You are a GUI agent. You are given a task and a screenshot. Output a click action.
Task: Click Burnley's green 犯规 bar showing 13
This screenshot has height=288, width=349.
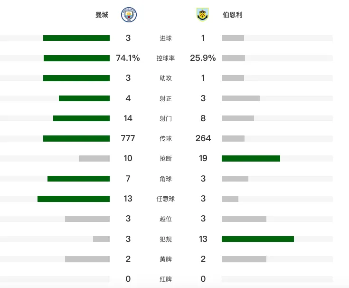(258, 239)
